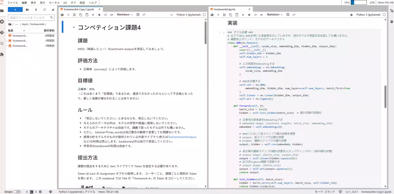Interrupt the kernel with the stop icon in homework4-Copy1
The width and height of the screenshot is (394, 194).
[x=99, y=15]
